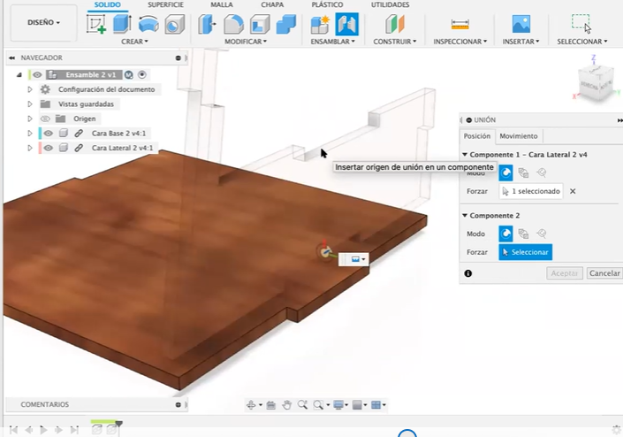Screen dimensions: 623x437
Task: Open the Movimiento tab in UNIÓN
Action: (519, 136)
